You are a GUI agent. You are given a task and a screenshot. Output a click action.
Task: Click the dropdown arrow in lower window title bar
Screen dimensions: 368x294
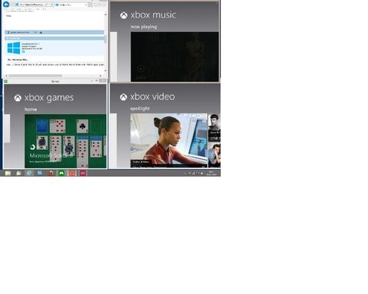point(92,81)
